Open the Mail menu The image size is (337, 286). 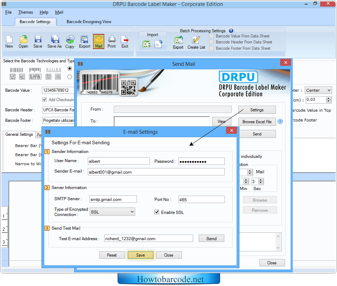(x=59, y=12)
